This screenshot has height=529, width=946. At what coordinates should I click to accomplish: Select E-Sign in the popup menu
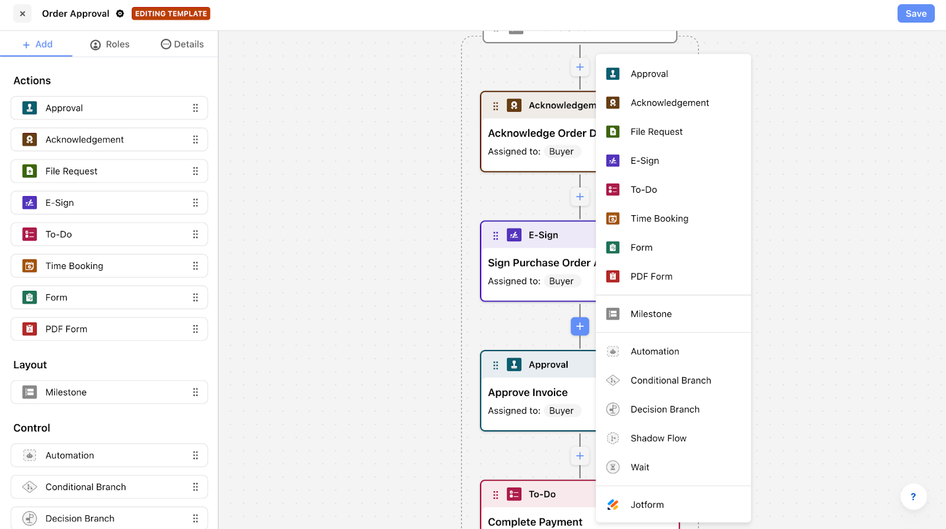[673, 161]
